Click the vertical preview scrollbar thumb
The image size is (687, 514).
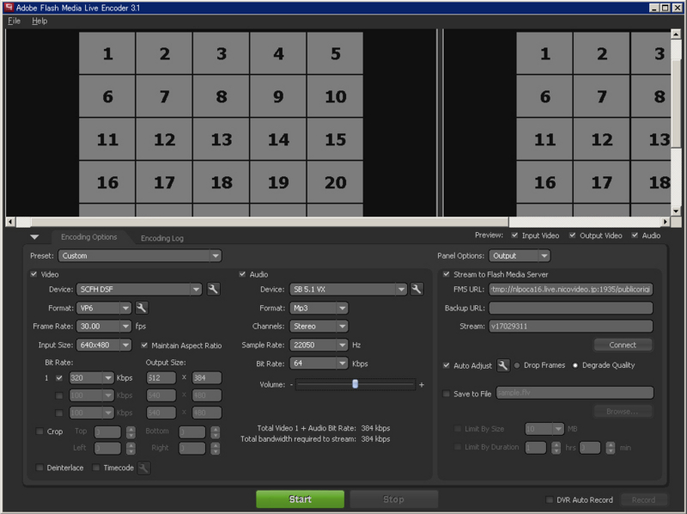[676, 103]
